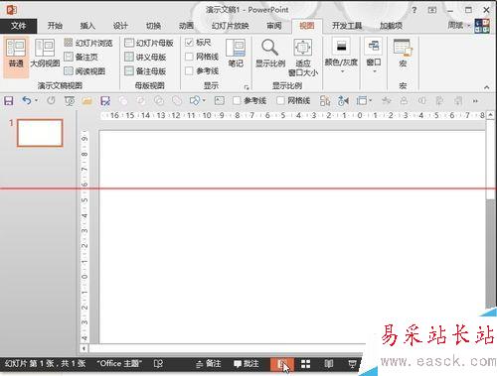The height and width of the screenshot is (376, 497).
Task: Click the picture icon in quick toolbar
Action: click(x=220, y=100)
